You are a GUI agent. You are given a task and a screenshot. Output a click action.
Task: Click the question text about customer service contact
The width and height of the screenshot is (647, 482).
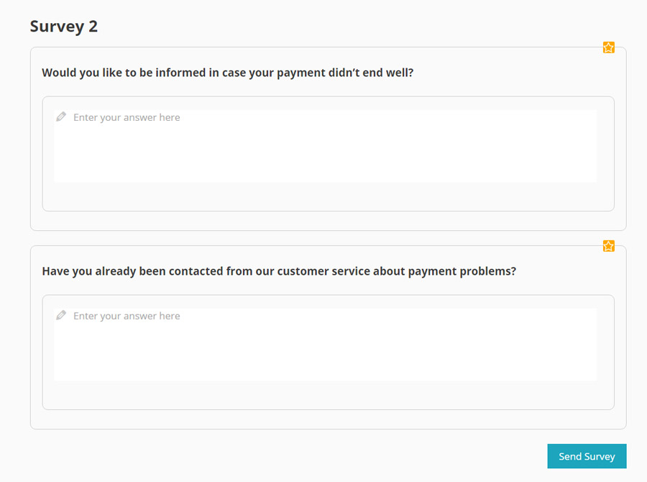[x=279, y=271]
